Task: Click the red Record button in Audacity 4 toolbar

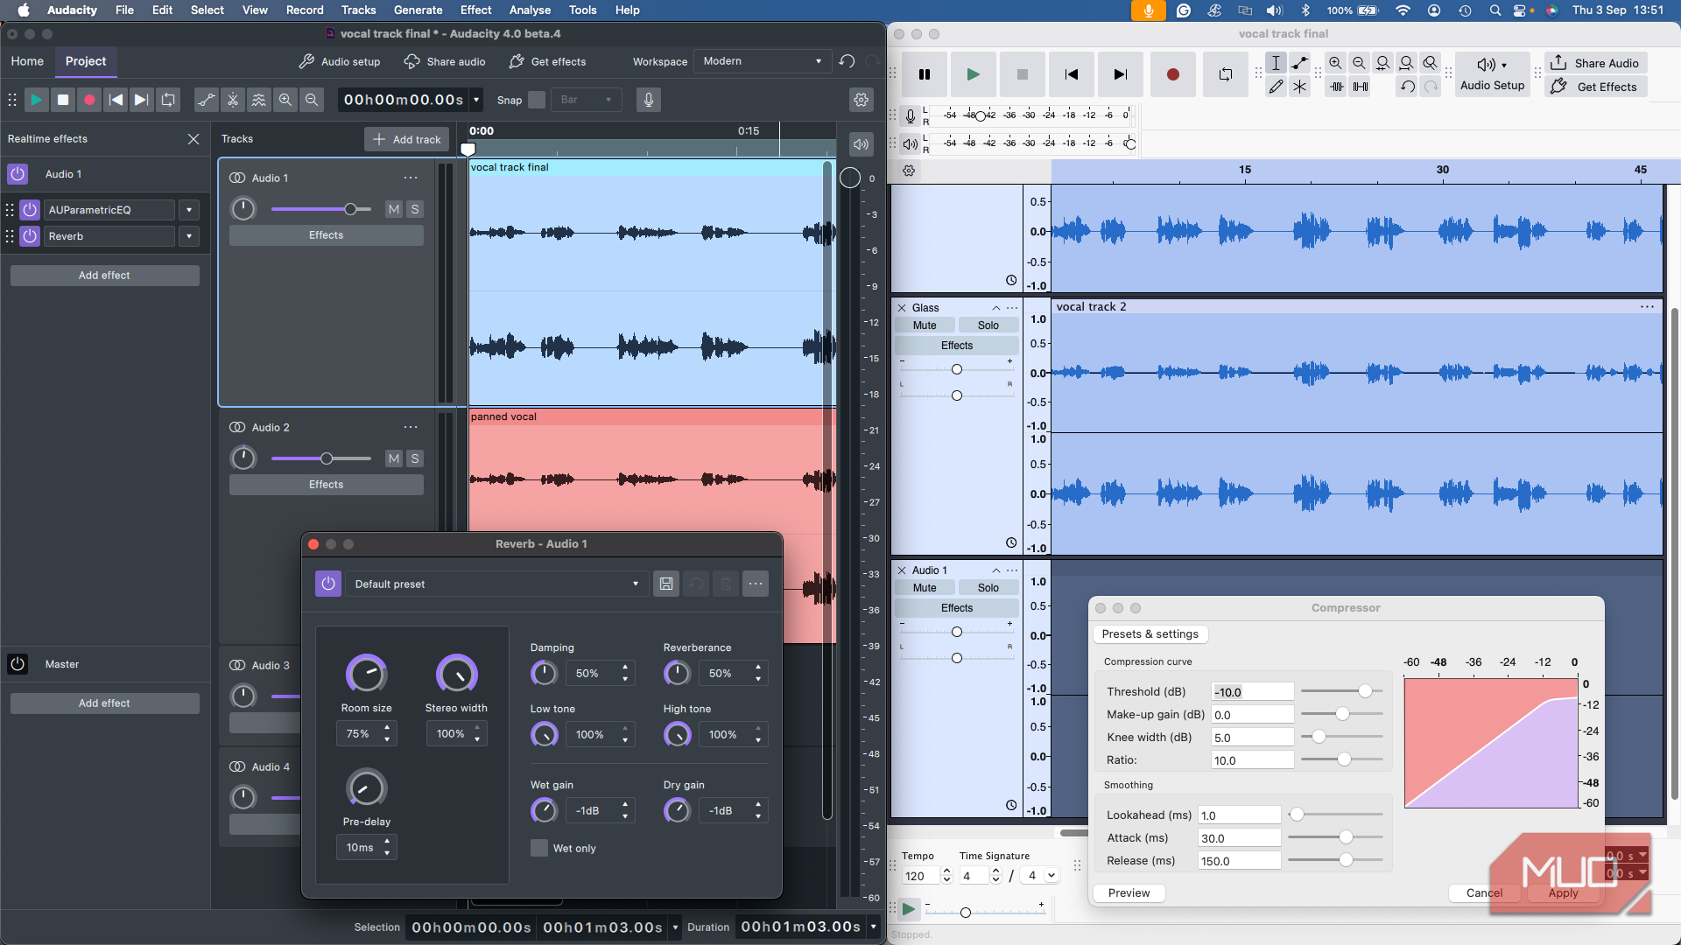Action: point(89,100)
